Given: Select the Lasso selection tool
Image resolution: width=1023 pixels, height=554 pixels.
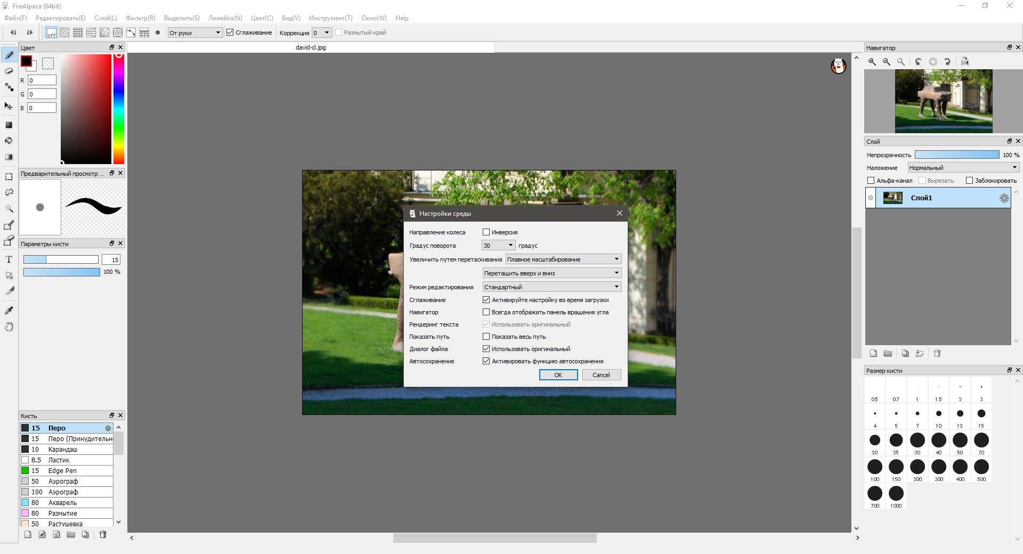Looking at the screenshot, I should (9, 192).
